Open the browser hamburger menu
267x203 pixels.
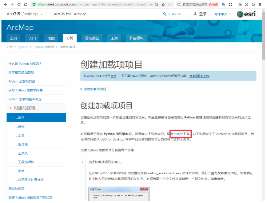click(x=260, y=4)
